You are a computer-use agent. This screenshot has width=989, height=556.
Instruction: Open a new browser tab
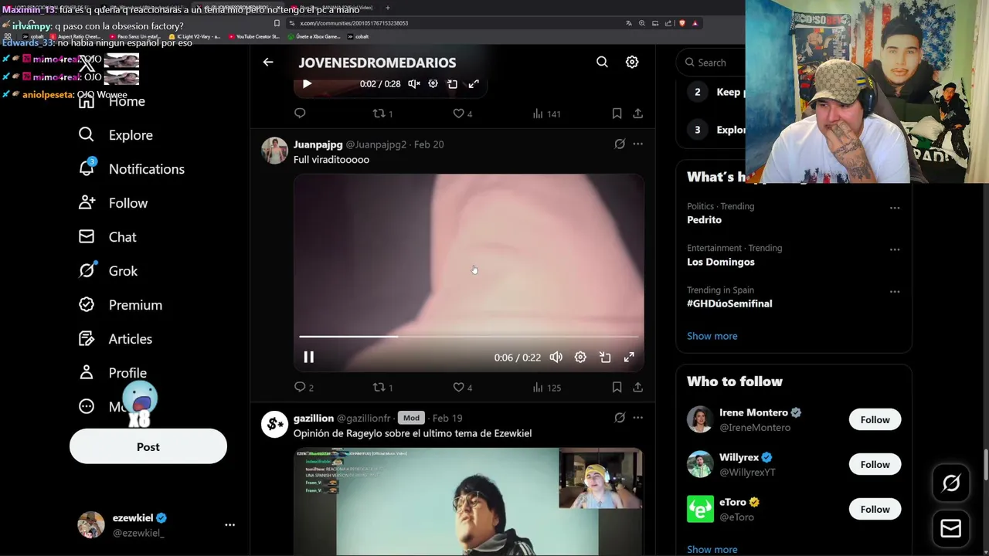point(388,8)
